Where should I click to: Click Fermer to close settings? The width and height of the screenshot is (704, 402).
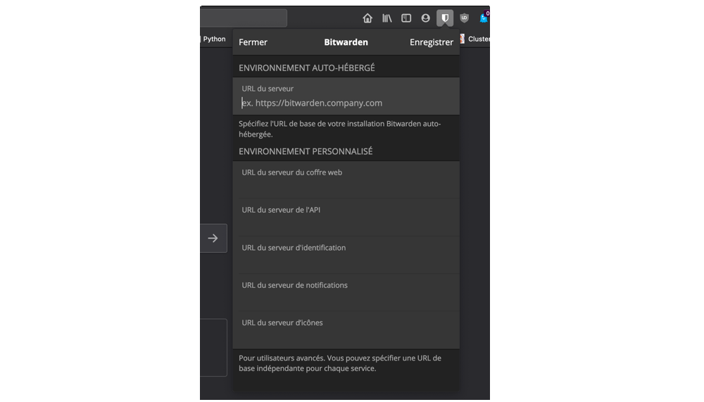coord(253,42)
